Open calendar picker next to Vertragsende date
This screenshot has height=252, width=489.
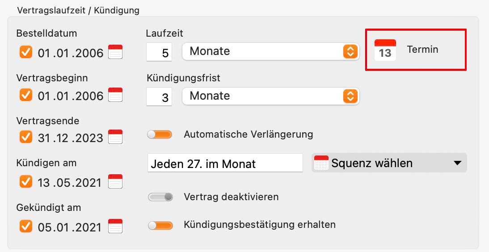pyautogui.click(x=115, y=137)
